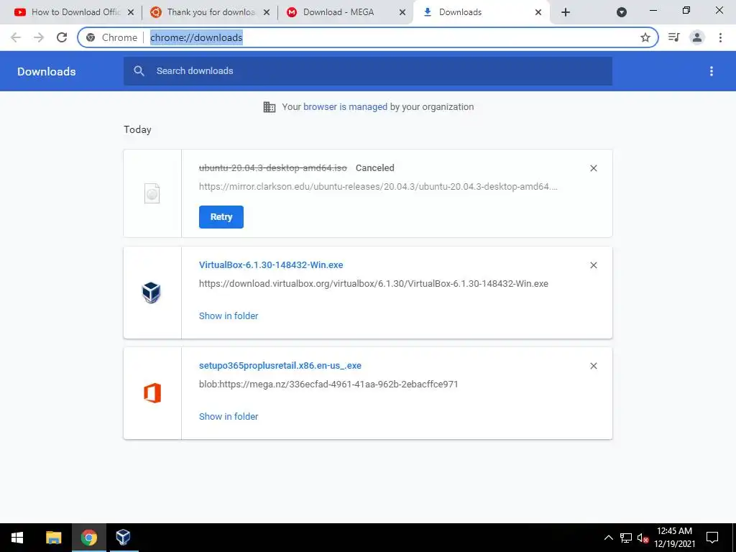This screenshot has width=736, height=552.
Task: Close the Downloads tab
Action: coord(538,12)
